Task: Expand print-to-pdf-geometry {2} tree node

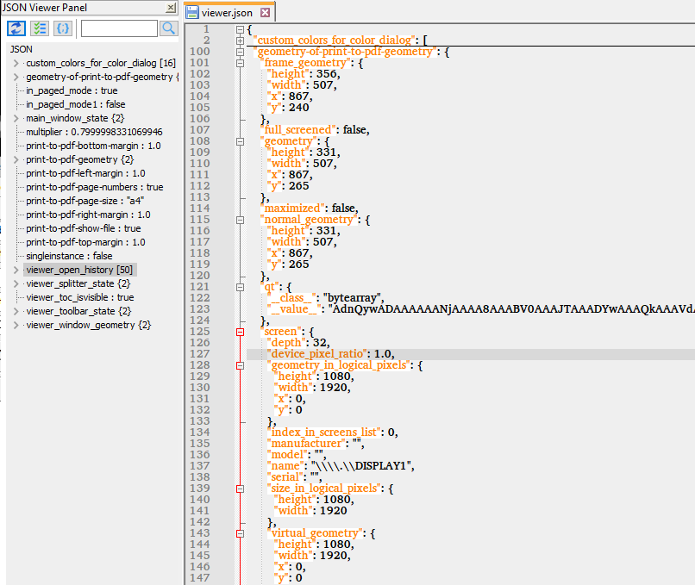Action: click(x=16, y=159)
